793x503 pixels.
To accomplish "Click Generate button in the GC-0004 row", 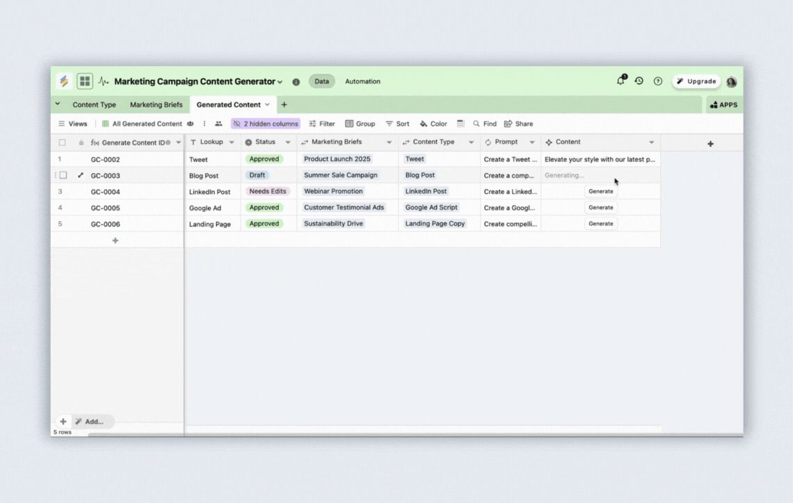I will coord(600,192).
